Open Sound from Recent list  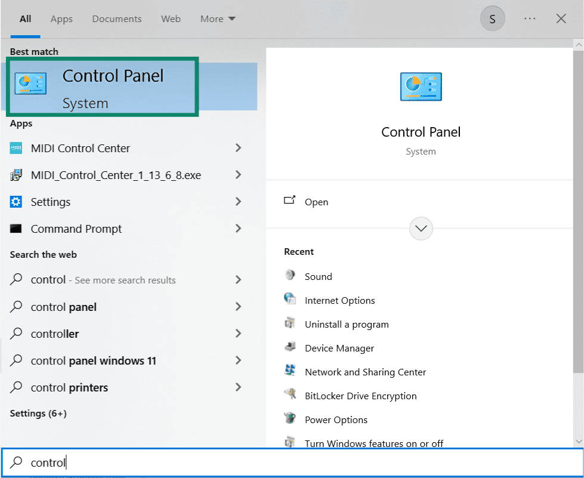[x=318, y=276]
